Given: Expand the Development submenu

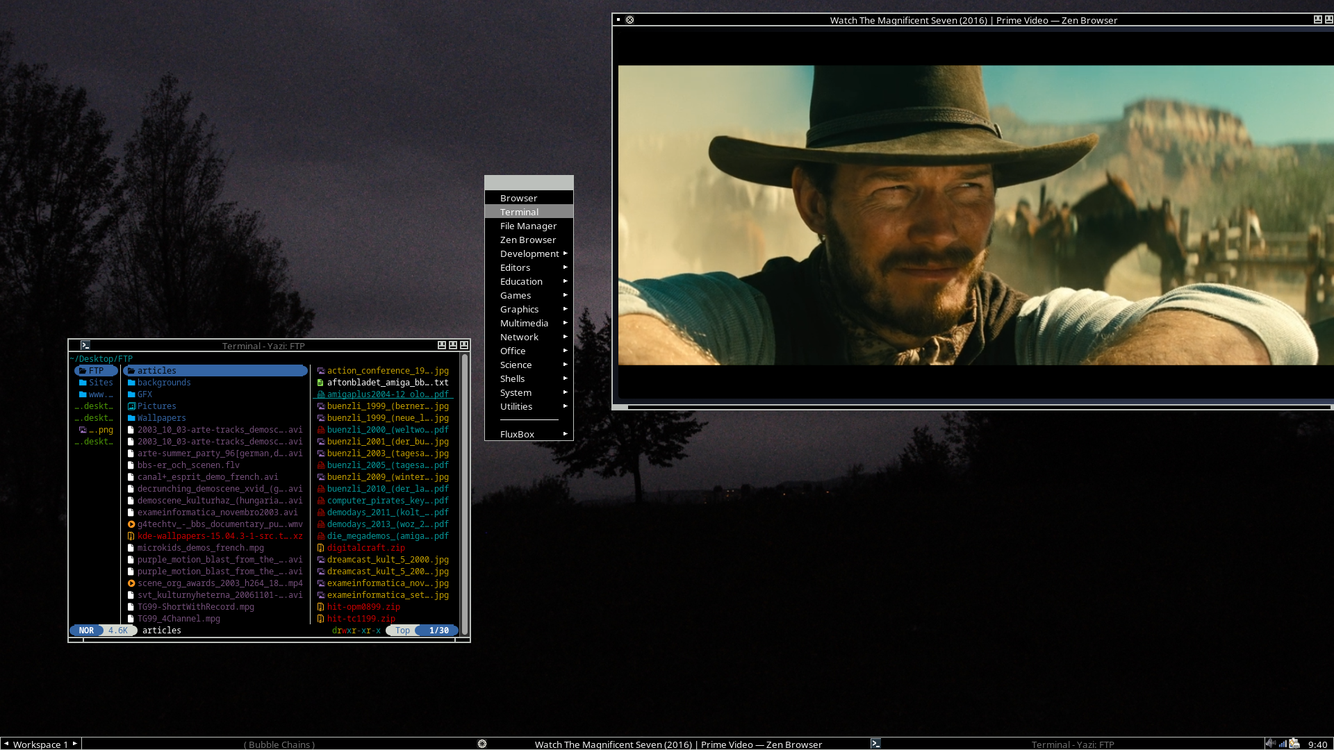Looking at the screenshot, I should click(x=529, y=253).
